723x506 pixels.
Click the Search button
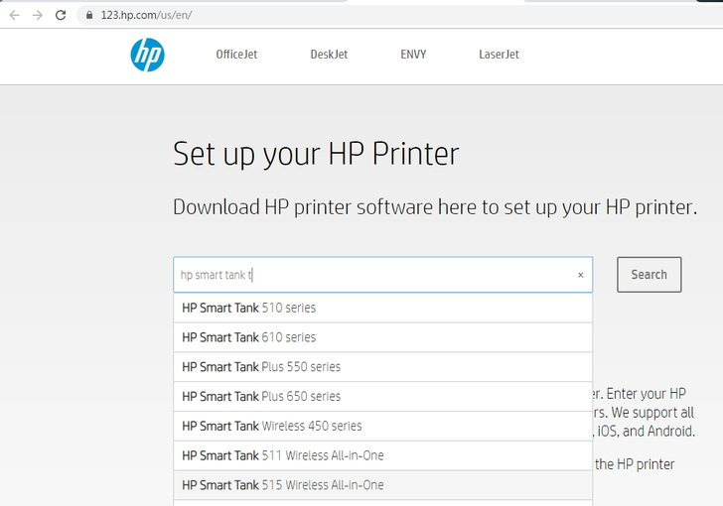click(650, 275)
